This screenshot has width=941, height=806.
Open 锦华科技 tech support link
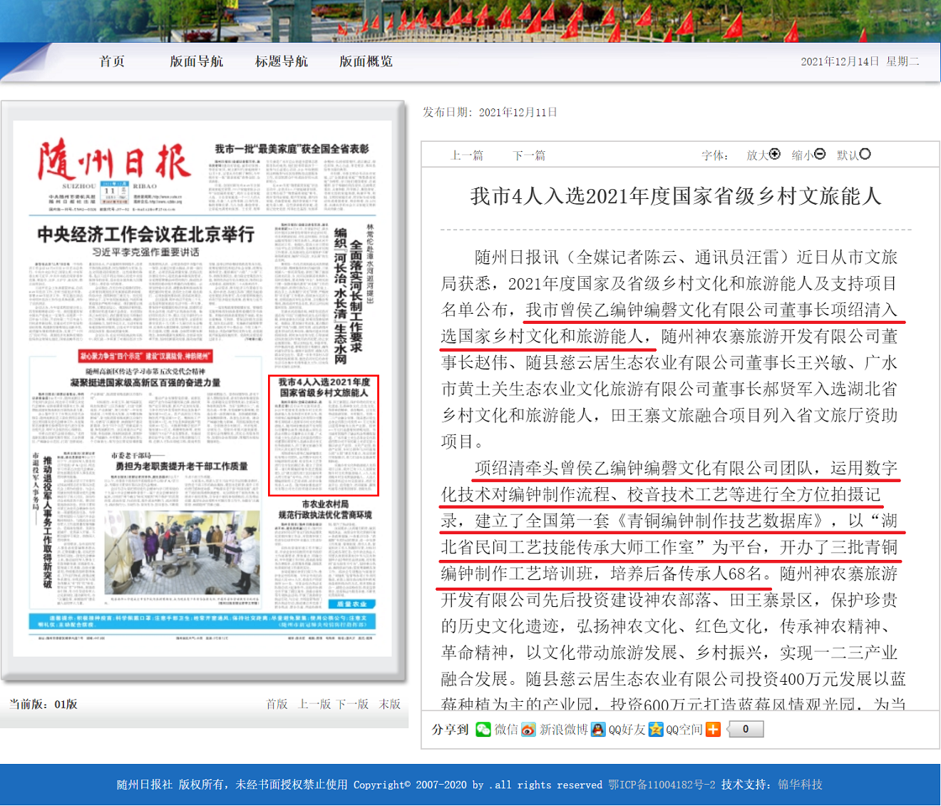tap(800, 785)
